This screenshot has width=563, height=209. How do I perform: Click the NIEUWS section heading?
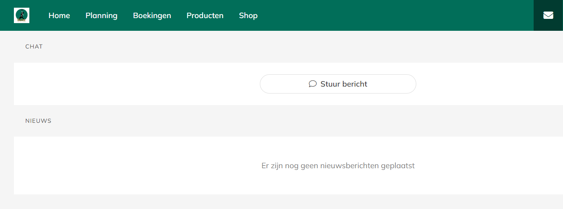point(38,121)
